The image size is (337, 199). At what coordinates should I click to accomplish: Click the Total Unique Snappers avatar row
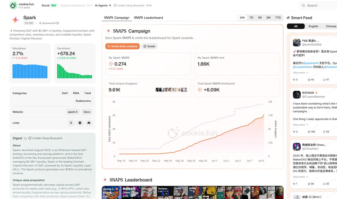point(171,90)
